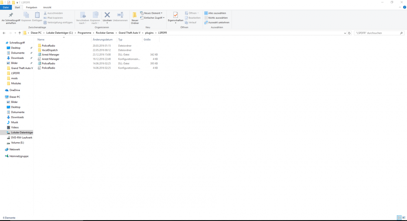The width and height of the screenshot is (407, 221).
Task: Select the VocalDispatch folder
Action: (x=50, y=50)
